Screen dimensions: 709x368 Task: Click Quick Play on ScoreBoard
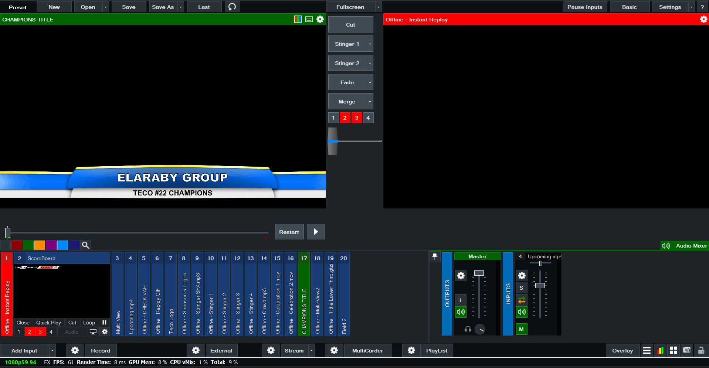tap(48, 323)
